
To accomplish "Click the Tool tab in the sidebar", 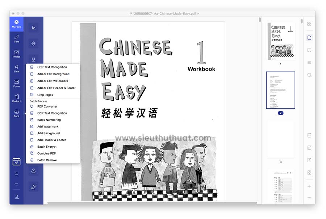I will click(x=16, y=113).
